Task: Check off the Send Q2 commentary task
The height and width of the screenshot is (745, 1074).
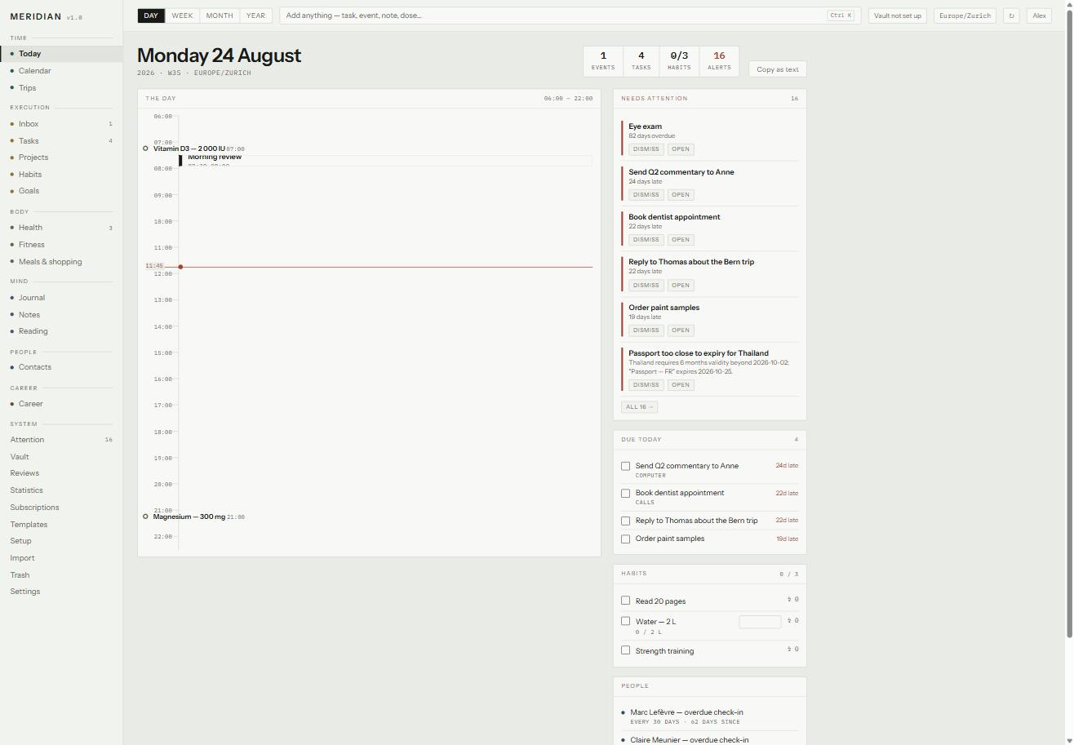Action: pos(626,466)
